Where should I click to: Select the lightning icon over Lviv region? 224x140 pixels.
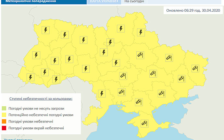36,55
